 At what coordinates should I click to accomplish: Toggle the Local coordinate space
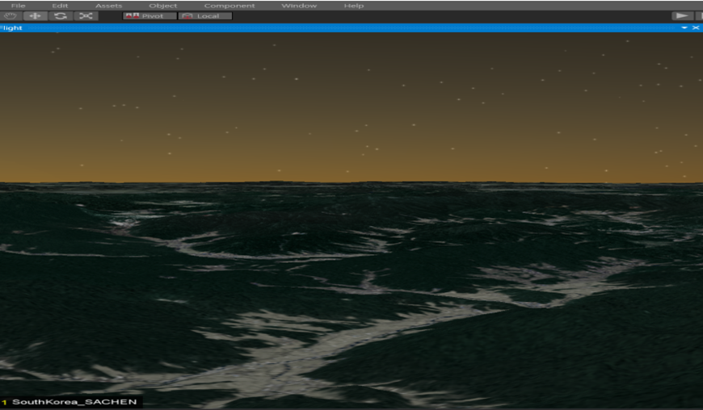coord(204,16)
